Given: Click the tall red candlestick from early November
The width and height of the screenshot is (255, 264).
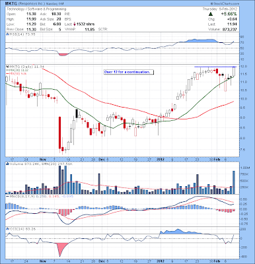Looking at the screenshot, I should [x=59, y=133].
